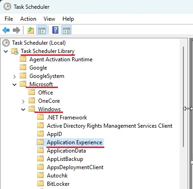The height and width of the screenshot is (189, 193).
Task: Click the folder icon beside AppID
Action: [x=40, y=134]
